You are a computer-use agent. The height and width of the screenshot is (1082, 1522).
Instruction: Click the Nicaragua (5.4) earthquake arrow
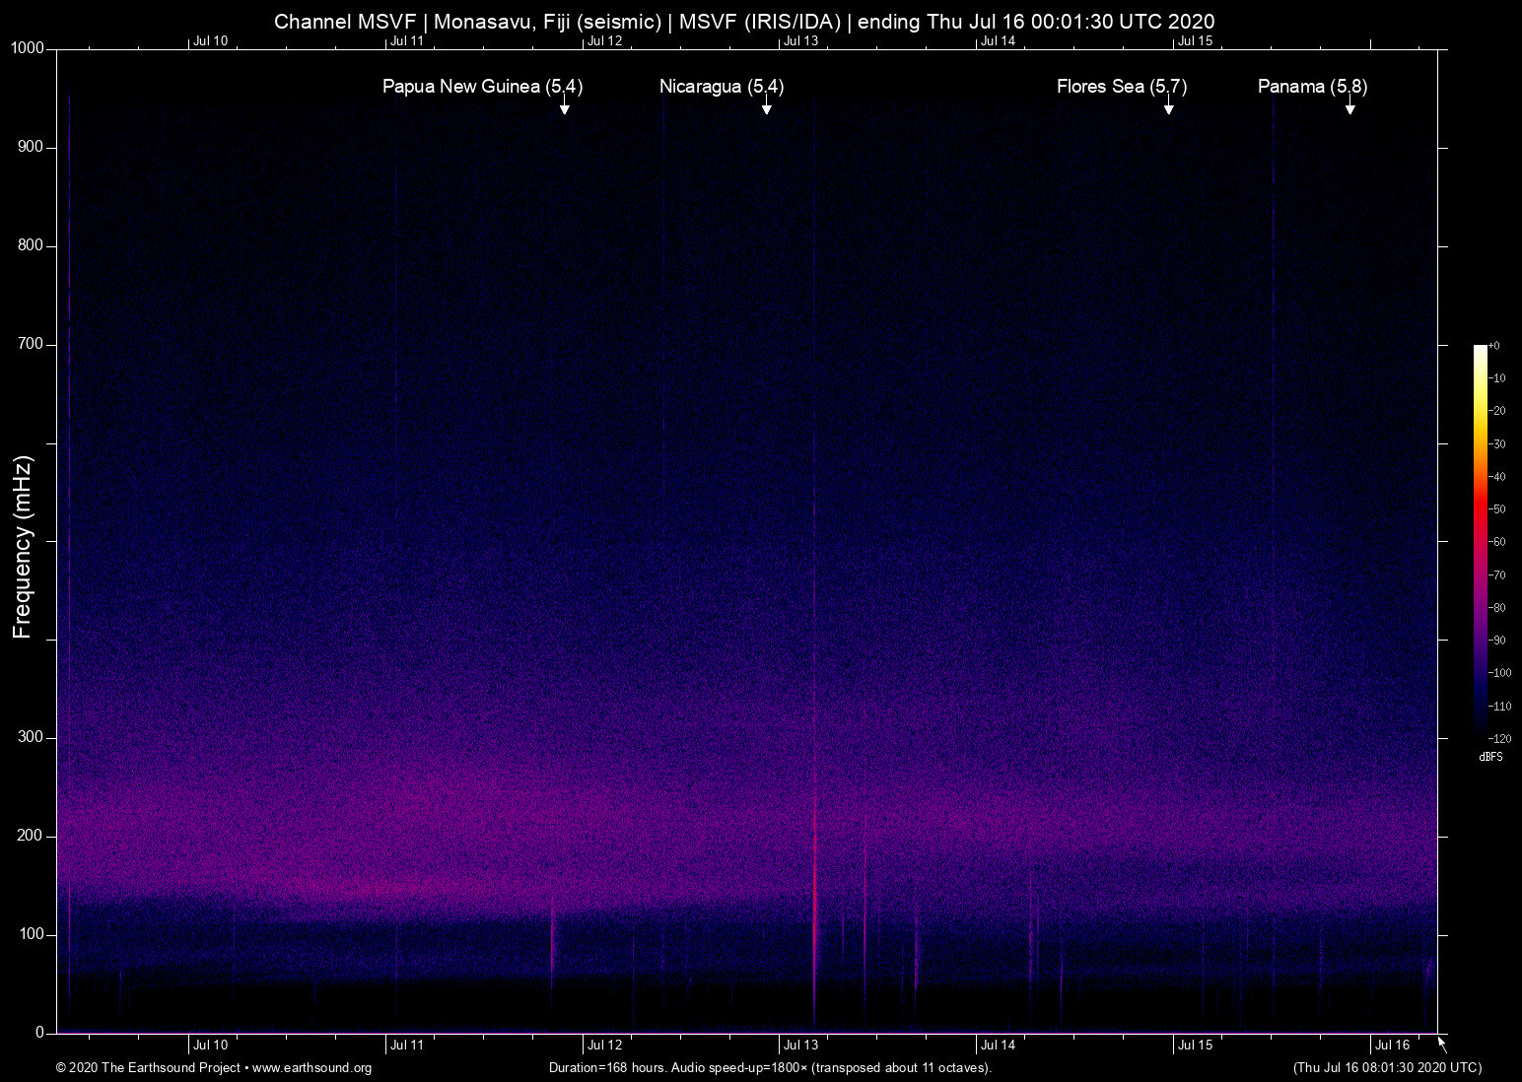point(766,108)
